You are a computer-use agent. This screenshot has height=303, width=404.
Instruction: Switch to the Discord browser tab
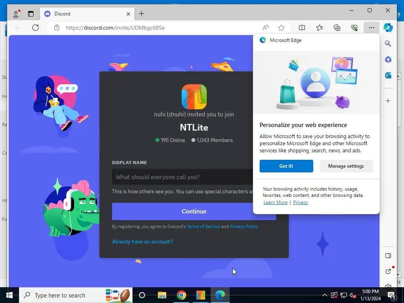[x=87, y=14]
